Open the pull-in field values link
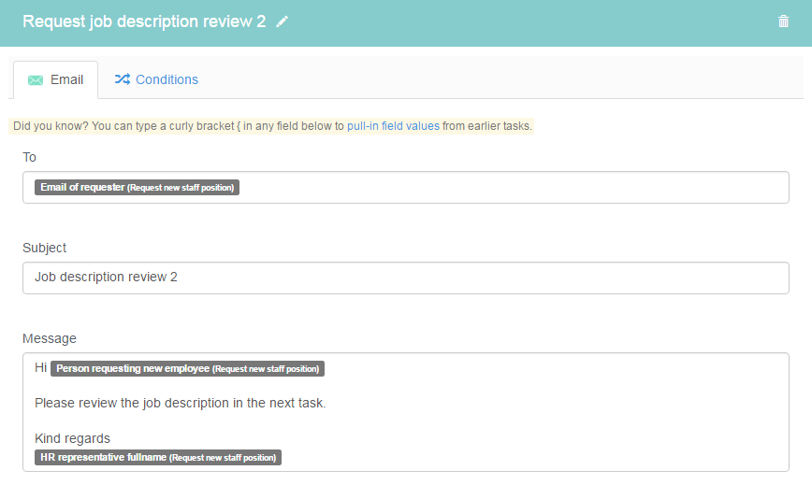This screenshot has height=499, width=812. click(393, 126)
